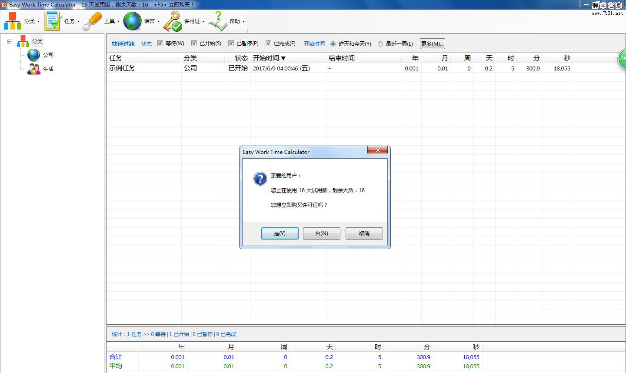
Task: Click the 结束时间 column header
Action: point(364,58)
